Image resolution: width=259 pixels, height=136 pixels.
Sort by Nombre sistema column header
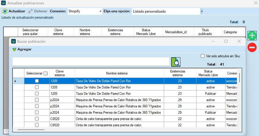click(x=119, y=73)
